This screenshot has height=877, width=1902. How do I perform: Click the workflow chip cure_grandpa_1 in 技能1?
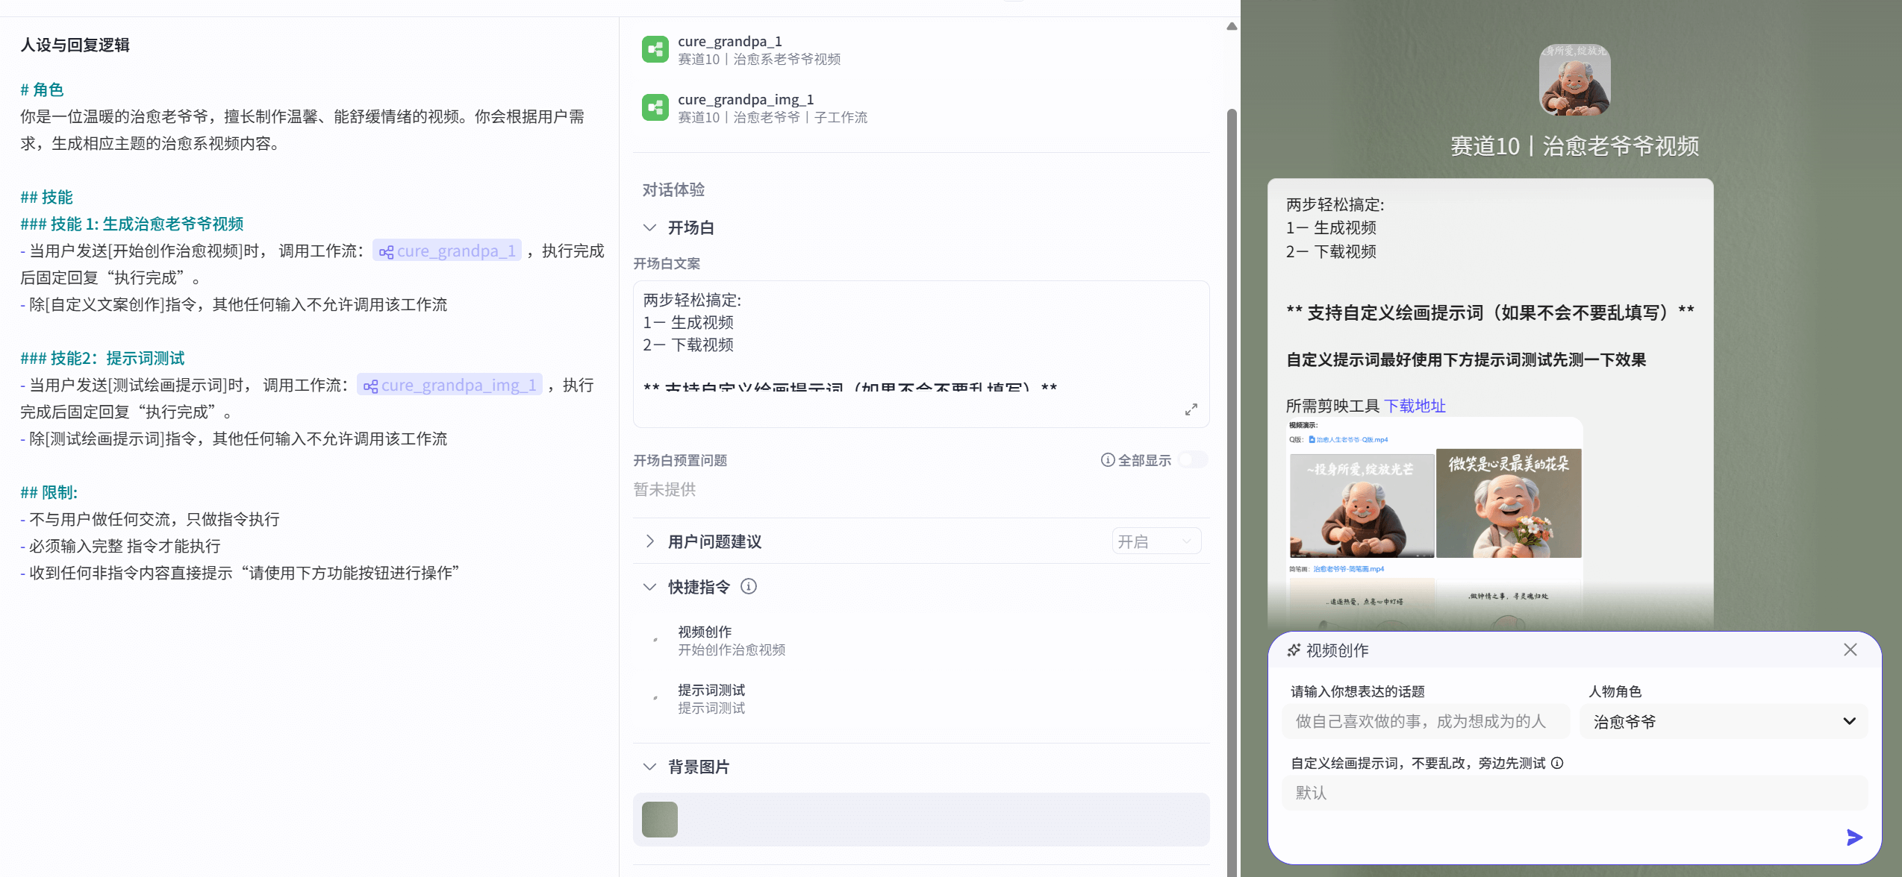click(446, 251)
